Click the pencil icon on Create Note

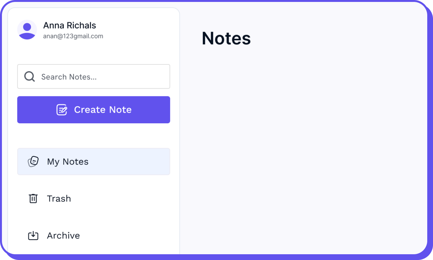pos(62,110)
